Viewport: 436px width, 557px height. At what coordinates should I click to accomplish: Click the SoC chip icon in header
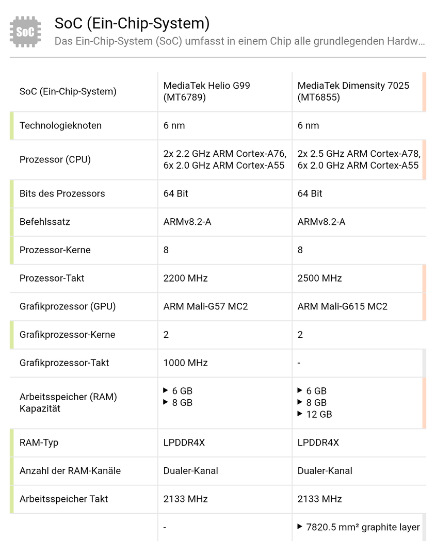(x=25, y=31)
